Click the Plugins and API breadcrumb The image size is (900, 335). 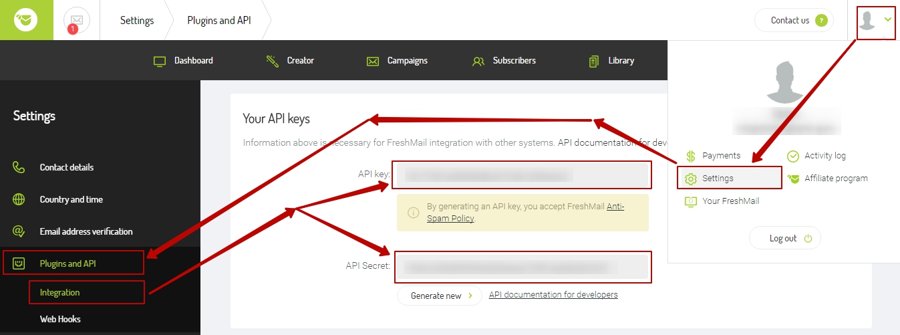pyautogui.click(x=219, y=20)
